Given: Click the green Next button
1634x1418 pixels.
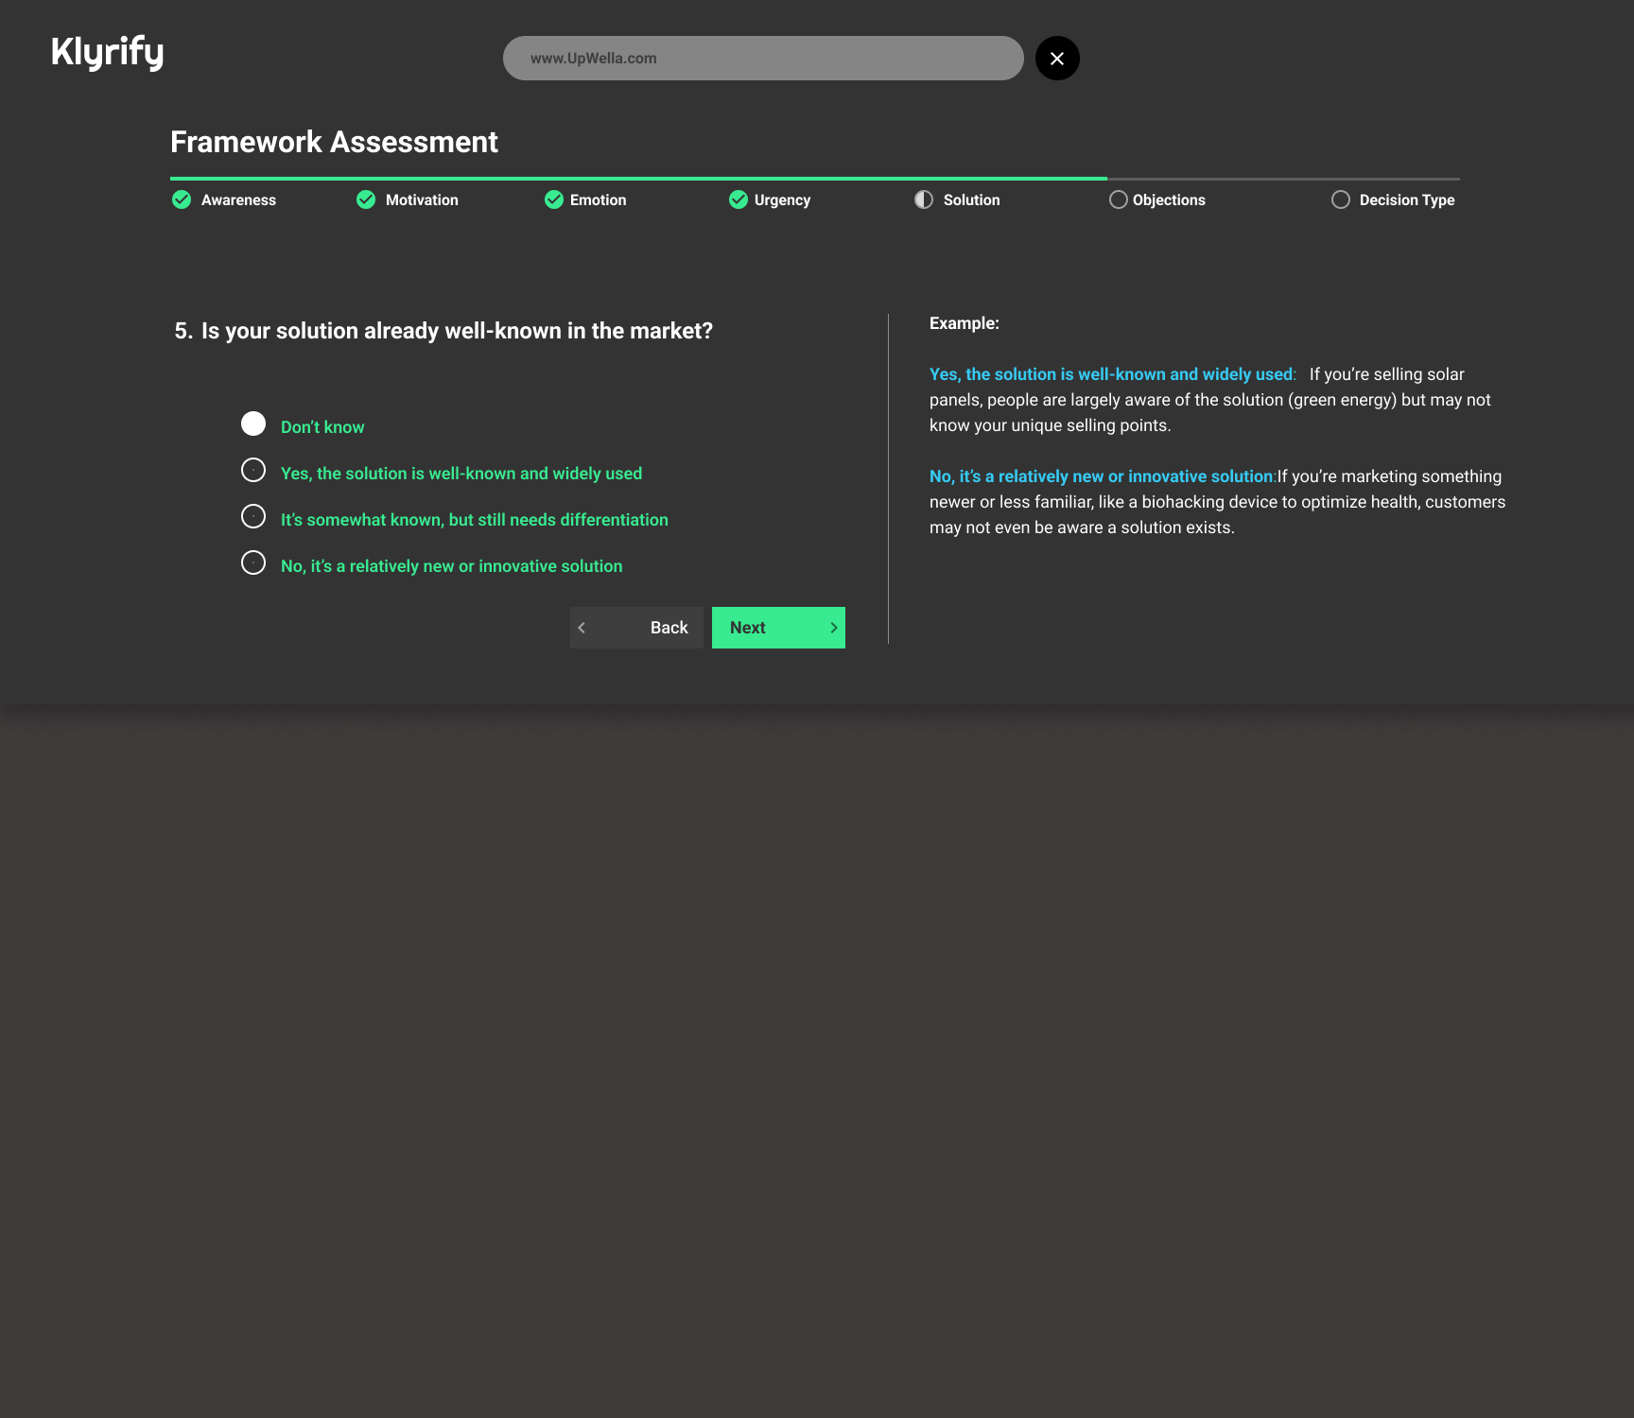Looking at the screenshot, I should [x=778, y=628].
